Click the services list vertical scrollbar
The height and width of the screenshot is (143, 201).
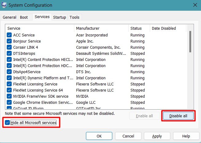point(190,42)
